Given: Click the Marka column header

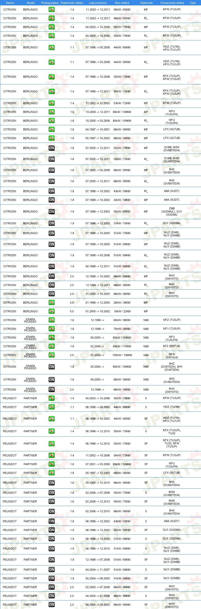Looking at the screenshot, I should [10, 3].
